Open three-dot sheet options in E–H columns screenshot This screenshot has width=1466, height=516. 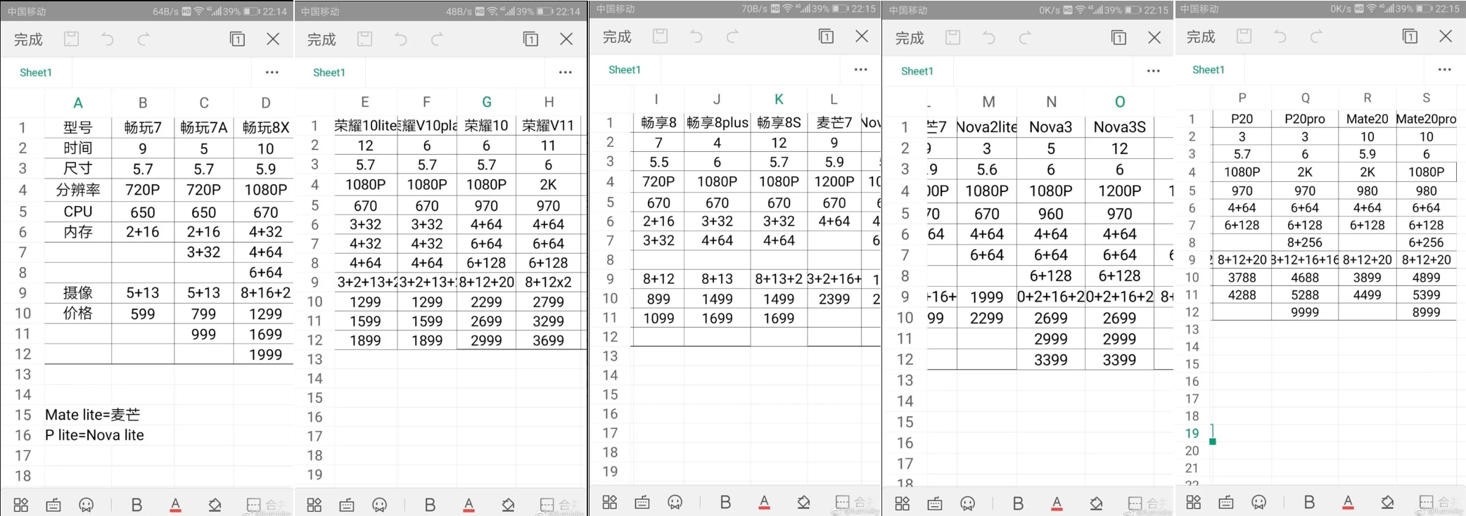pyautogui.click(x=566, y=72)
